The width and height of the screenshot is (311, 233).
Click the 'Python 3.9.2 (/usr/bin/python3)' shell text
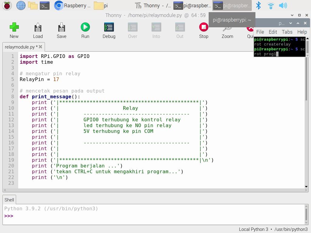51,209
